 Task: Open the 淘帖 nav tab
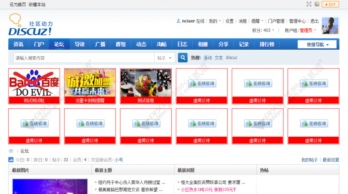161,44
